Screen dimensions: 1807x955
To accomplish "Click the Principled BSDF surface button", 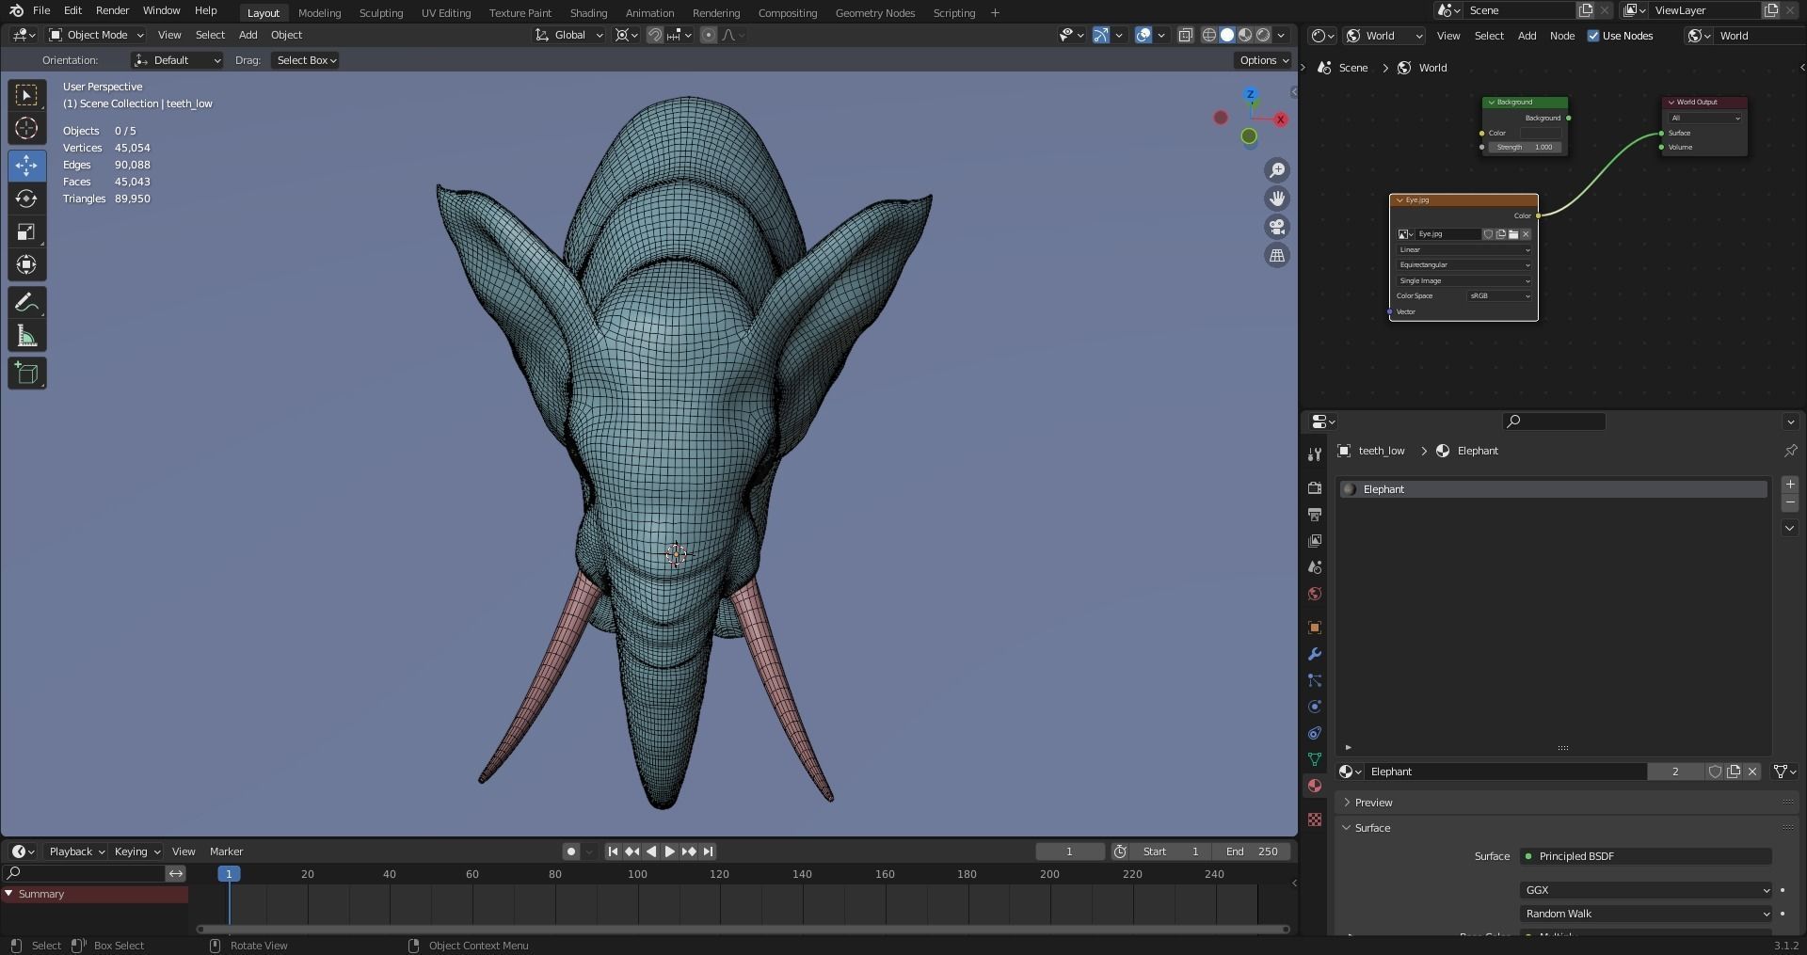I will click(x=1646, y=856).
